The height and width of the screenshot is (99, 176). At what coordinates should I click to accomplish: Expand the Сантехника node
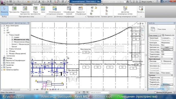coord(4,56)
